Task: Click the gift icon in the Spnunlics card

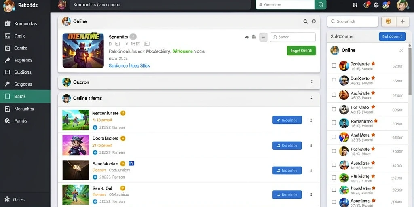Action: [254, 37]
